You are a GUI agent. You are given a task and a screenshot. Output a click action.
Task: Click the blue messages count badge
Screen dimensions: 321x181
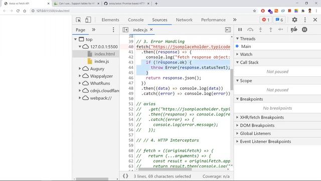point(279,20)
